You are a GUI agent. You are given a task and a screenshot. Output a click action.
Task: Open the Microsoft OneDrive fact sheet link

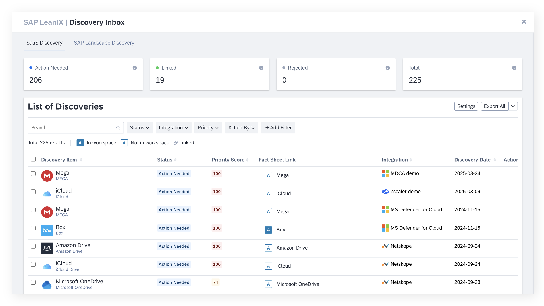[298, 284]
